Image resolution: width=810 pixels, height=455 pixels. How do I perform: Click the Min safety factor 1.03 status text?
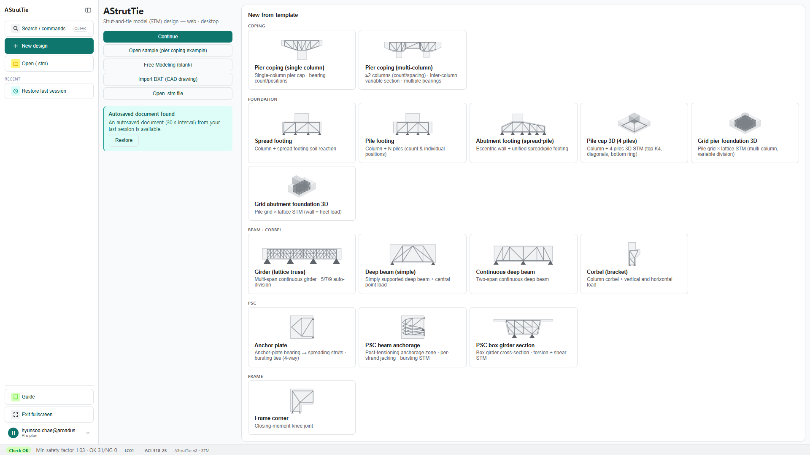tap(76, 450)
